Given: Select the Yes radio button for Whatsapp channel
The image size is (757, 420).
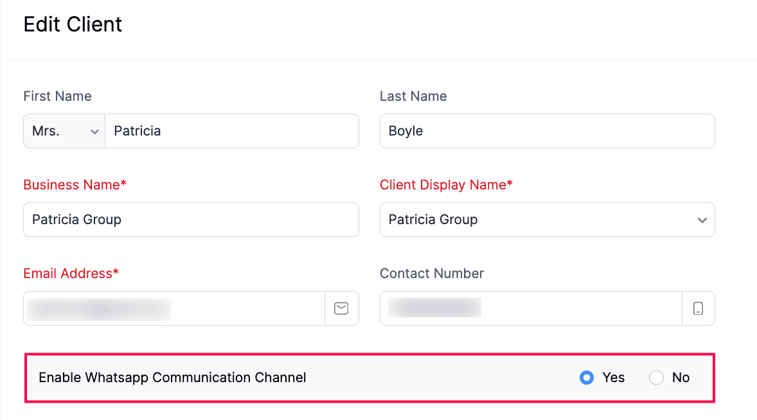Looking at the screenshot, I should 587,378.
